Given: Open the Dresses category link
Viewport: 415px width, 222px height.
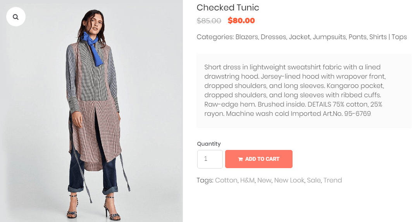Looking at the screenshot, I should [x=273, y=37].
